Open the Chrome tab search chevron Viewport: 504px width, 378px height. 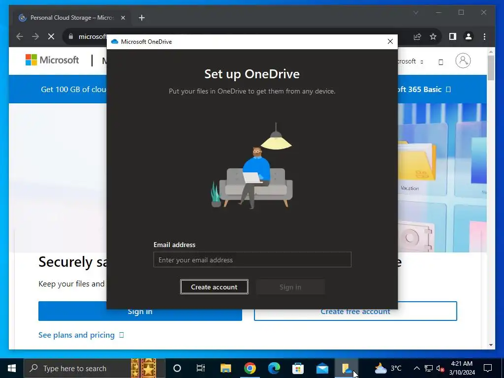415,12
